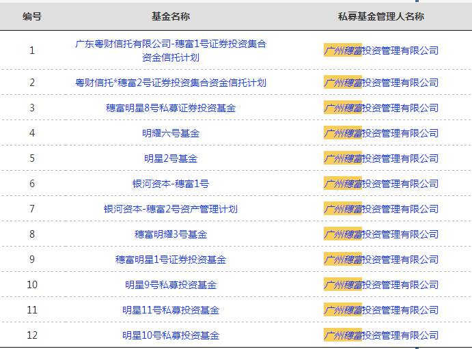Open 广州穗富投资管理有限公司 beside 银河资本-穗富1号
The image size is (472, 349).
point(381,184)
